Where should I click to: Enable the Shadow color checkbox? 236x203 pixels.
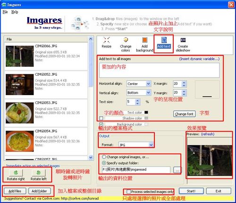coord(101,118)
